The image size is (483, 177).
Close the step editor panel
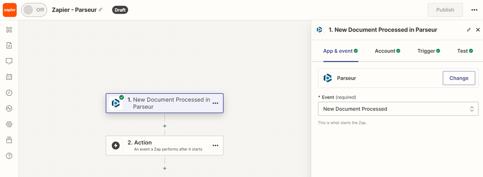tap(478, 30)
